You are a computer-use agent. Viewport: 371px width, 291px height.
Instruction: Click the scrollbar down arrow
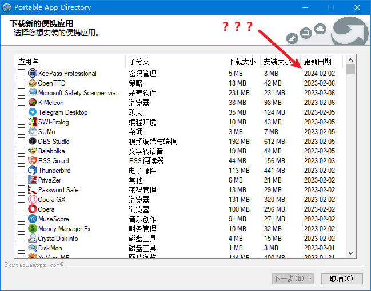pos(350,254)
